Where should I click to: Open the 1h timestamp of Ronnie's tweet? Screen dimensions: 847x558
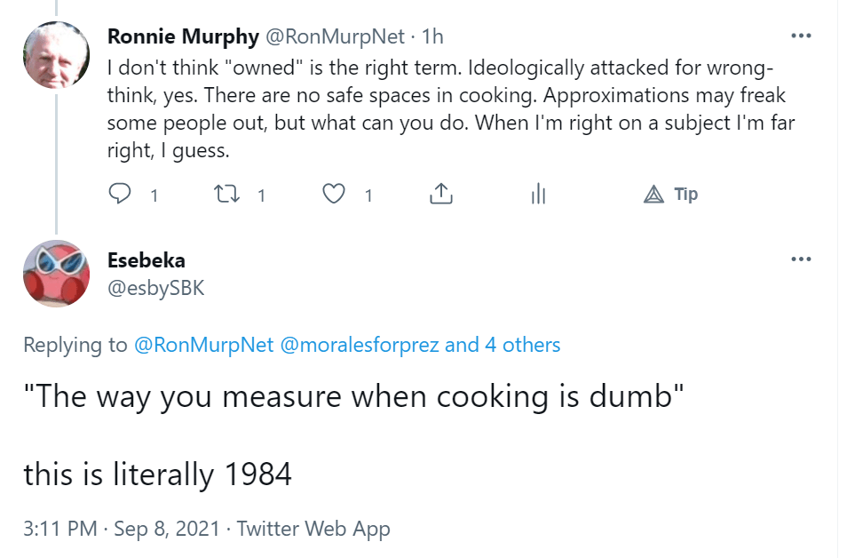[432, 36]
